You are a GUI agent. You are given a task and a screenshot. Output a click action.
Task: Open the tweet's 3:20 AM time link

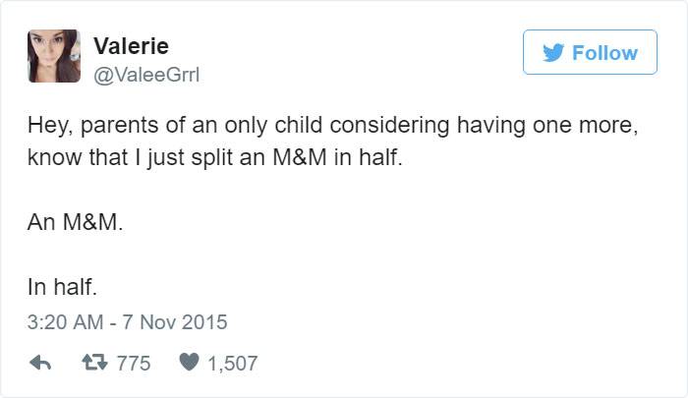click(x=65, y=322)
